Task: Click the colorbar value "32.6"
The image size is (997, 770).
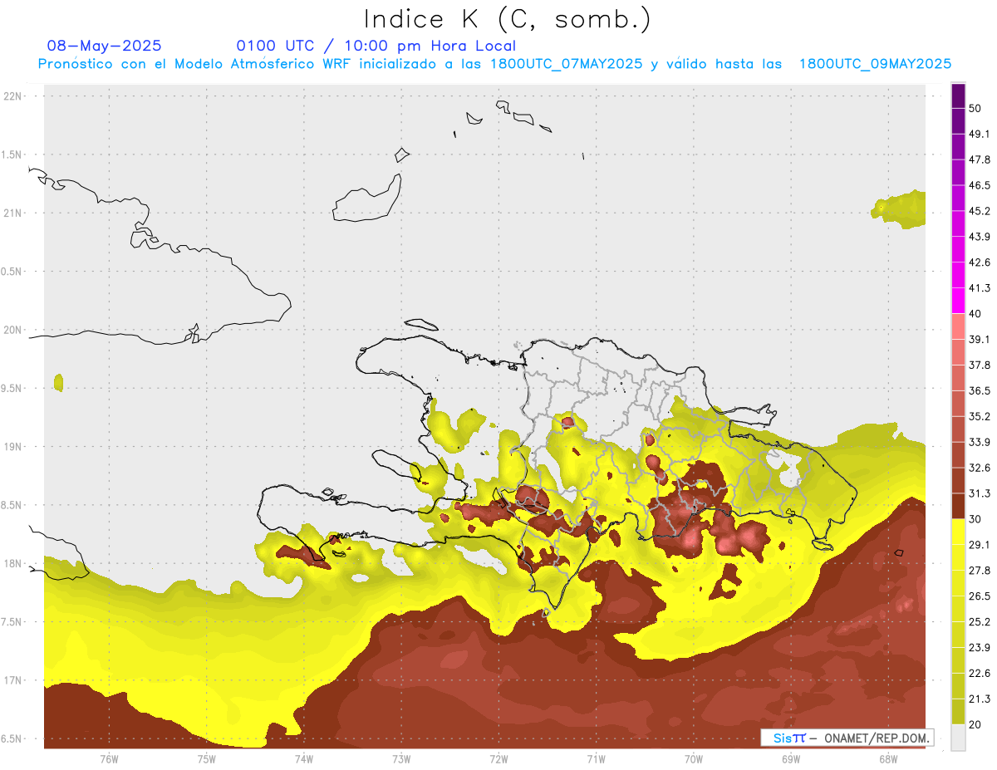Action: coord(980,468)
